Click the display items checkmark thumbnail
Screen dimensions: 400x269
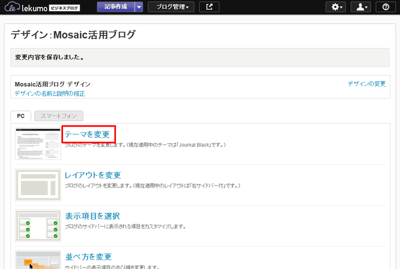click(38, 225)
